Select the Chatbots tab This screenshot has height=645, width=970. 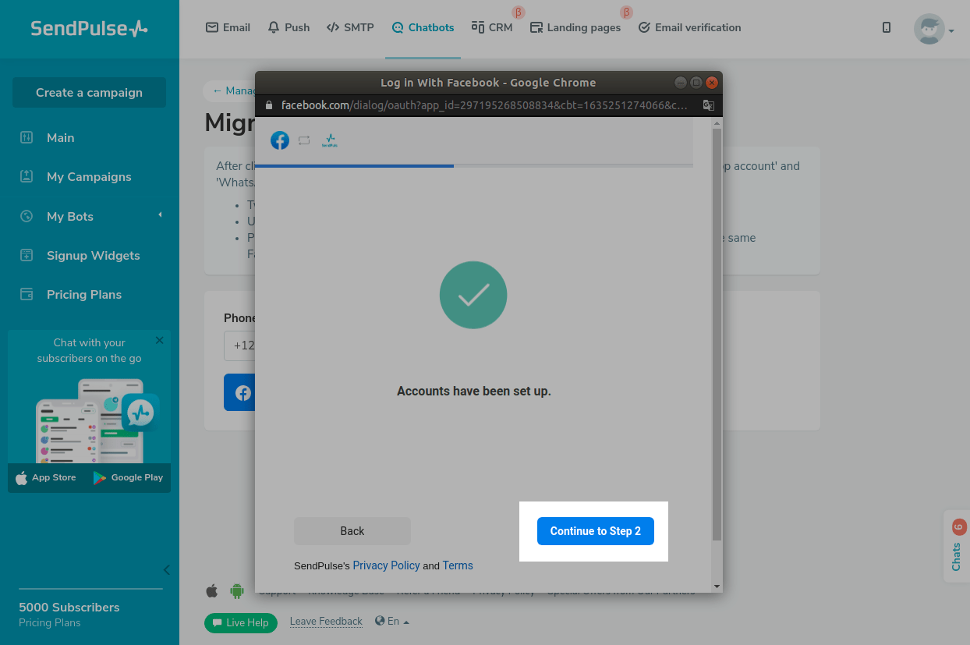click(423, 27)
